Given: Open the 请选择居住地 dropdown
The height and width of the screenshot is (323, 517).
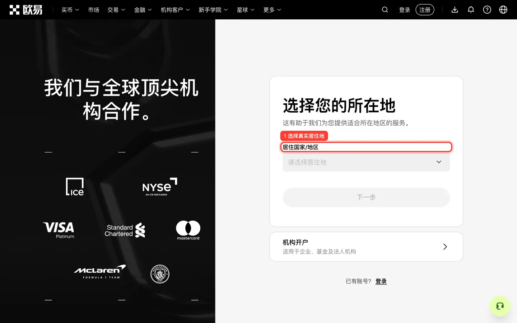Looking at the screenshot, I should click(366, 162).
